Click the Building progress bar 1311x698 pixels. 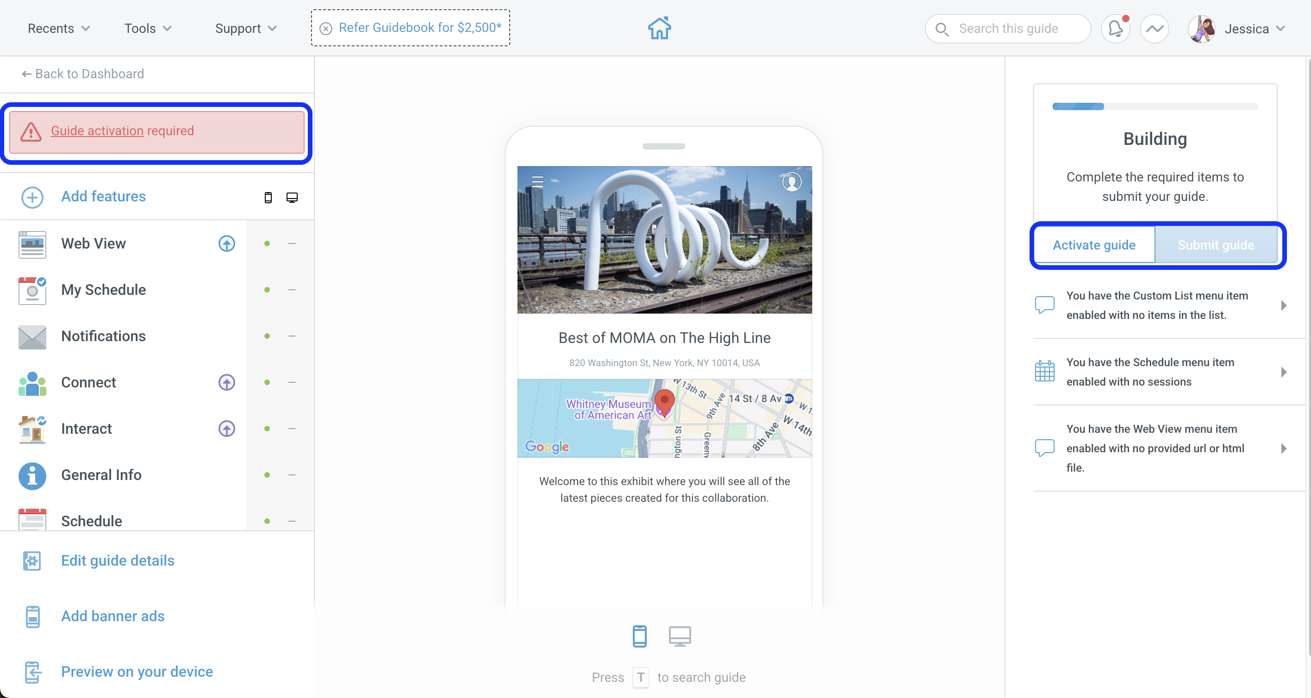pyautogui.click(x=1155, y=107)
